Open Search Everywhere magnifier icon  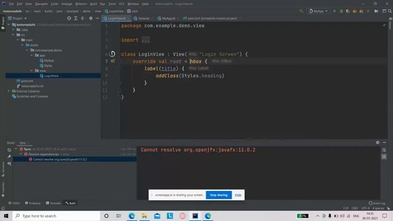click(390, 11)
